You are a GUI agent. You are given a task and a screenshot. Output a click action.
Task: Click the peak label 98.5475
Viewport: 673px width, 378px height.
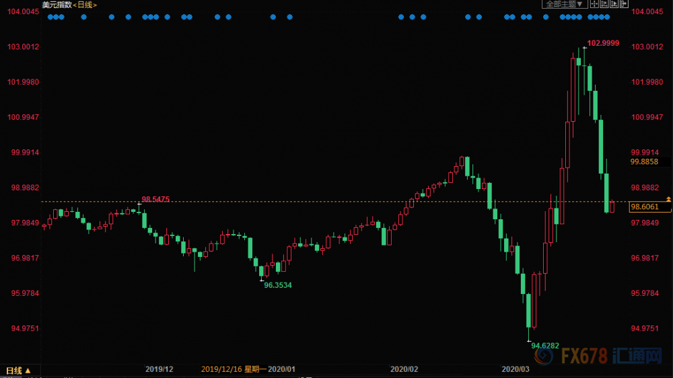click(155, 200)
